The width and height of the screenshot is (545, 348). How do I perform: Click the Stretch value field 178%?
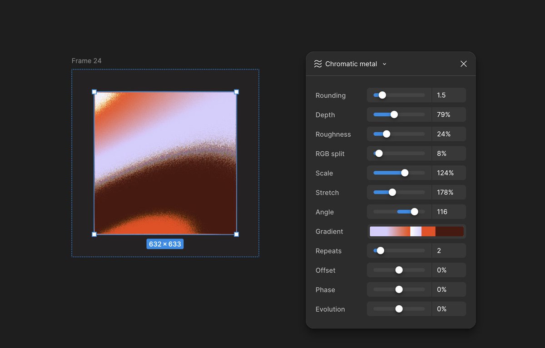tap(449, 192)
